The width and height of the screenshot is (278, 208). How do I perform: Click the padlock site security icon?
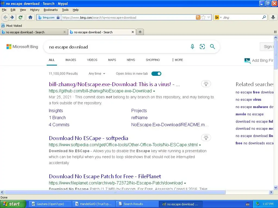pos(58,18)
